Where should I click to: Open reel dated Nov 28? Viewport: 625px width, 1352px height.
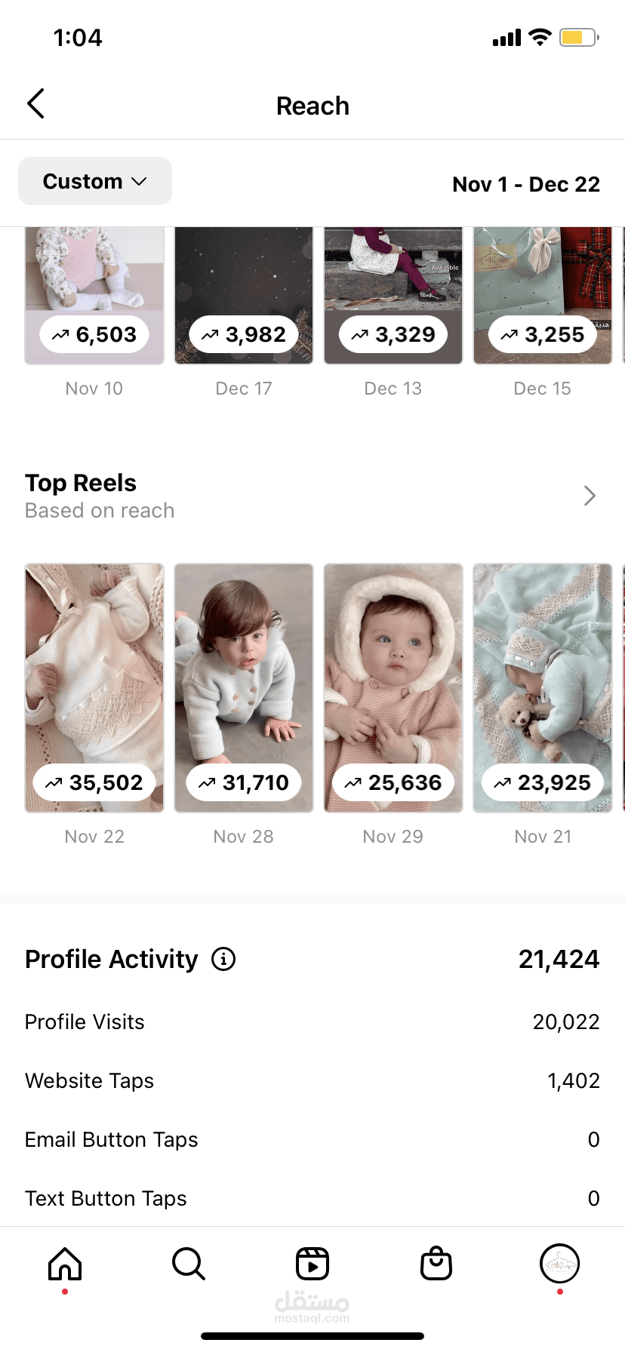click(244, 687)
